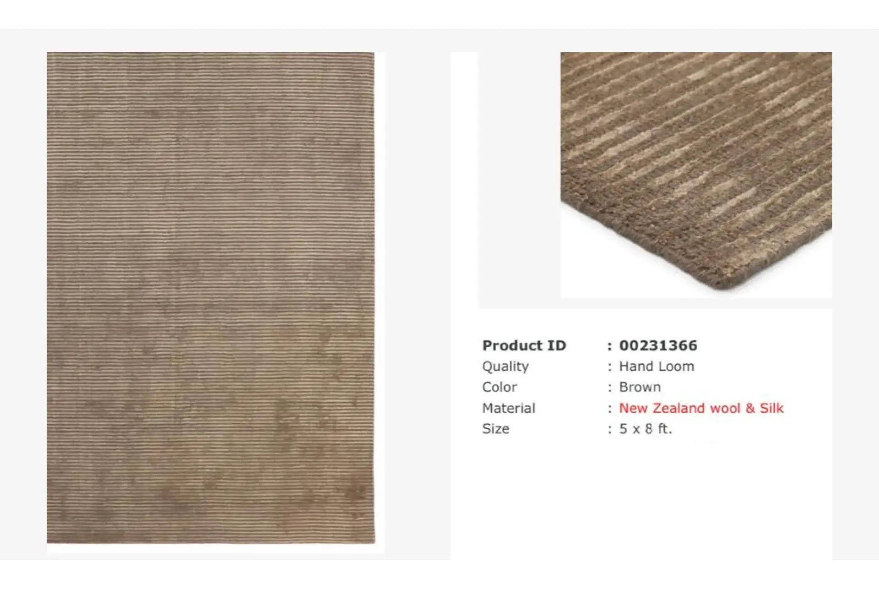Click the Material label
This screenshot has width=879, height=596.
point(509,408)
